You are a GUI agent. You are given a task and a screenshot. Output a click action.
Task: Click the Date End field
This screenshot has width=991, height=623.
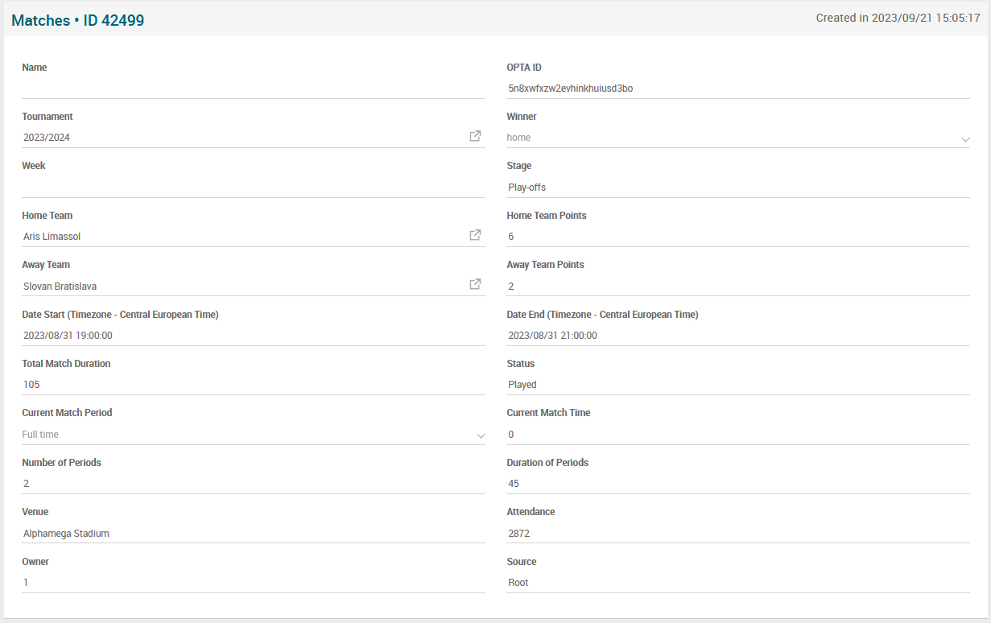pyautogui.click(x=737, y=336)
